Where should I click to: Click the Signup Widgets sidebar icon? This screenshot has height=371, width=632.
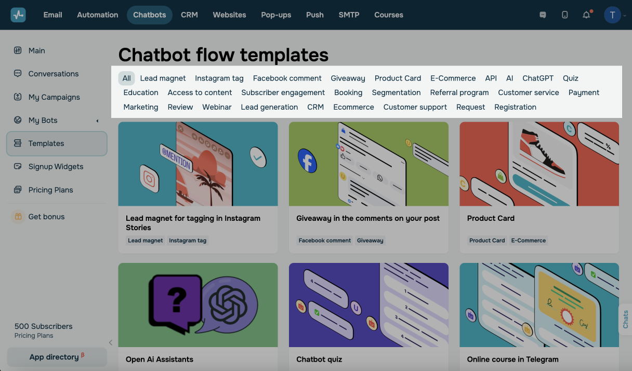18,167
